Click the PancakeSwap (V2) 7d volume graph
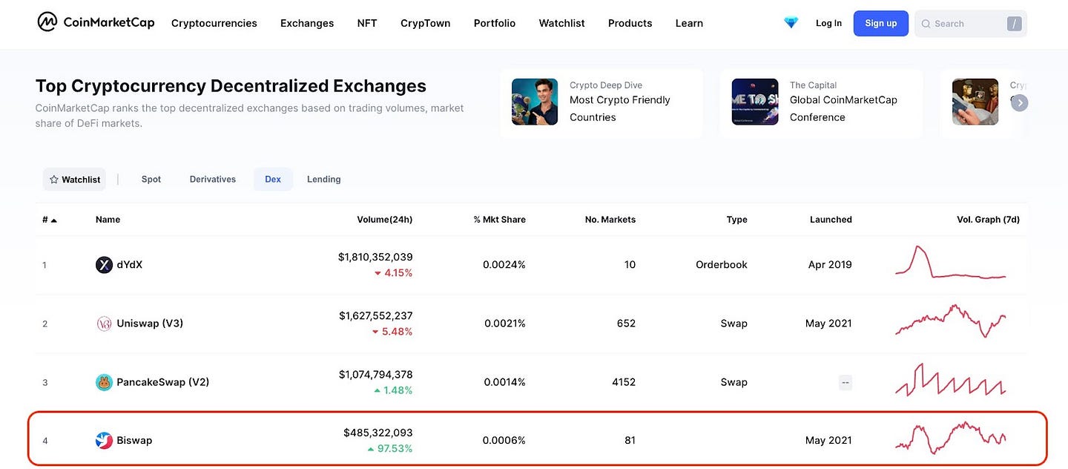Viewport: 1068px width, 469px height. 951,379
